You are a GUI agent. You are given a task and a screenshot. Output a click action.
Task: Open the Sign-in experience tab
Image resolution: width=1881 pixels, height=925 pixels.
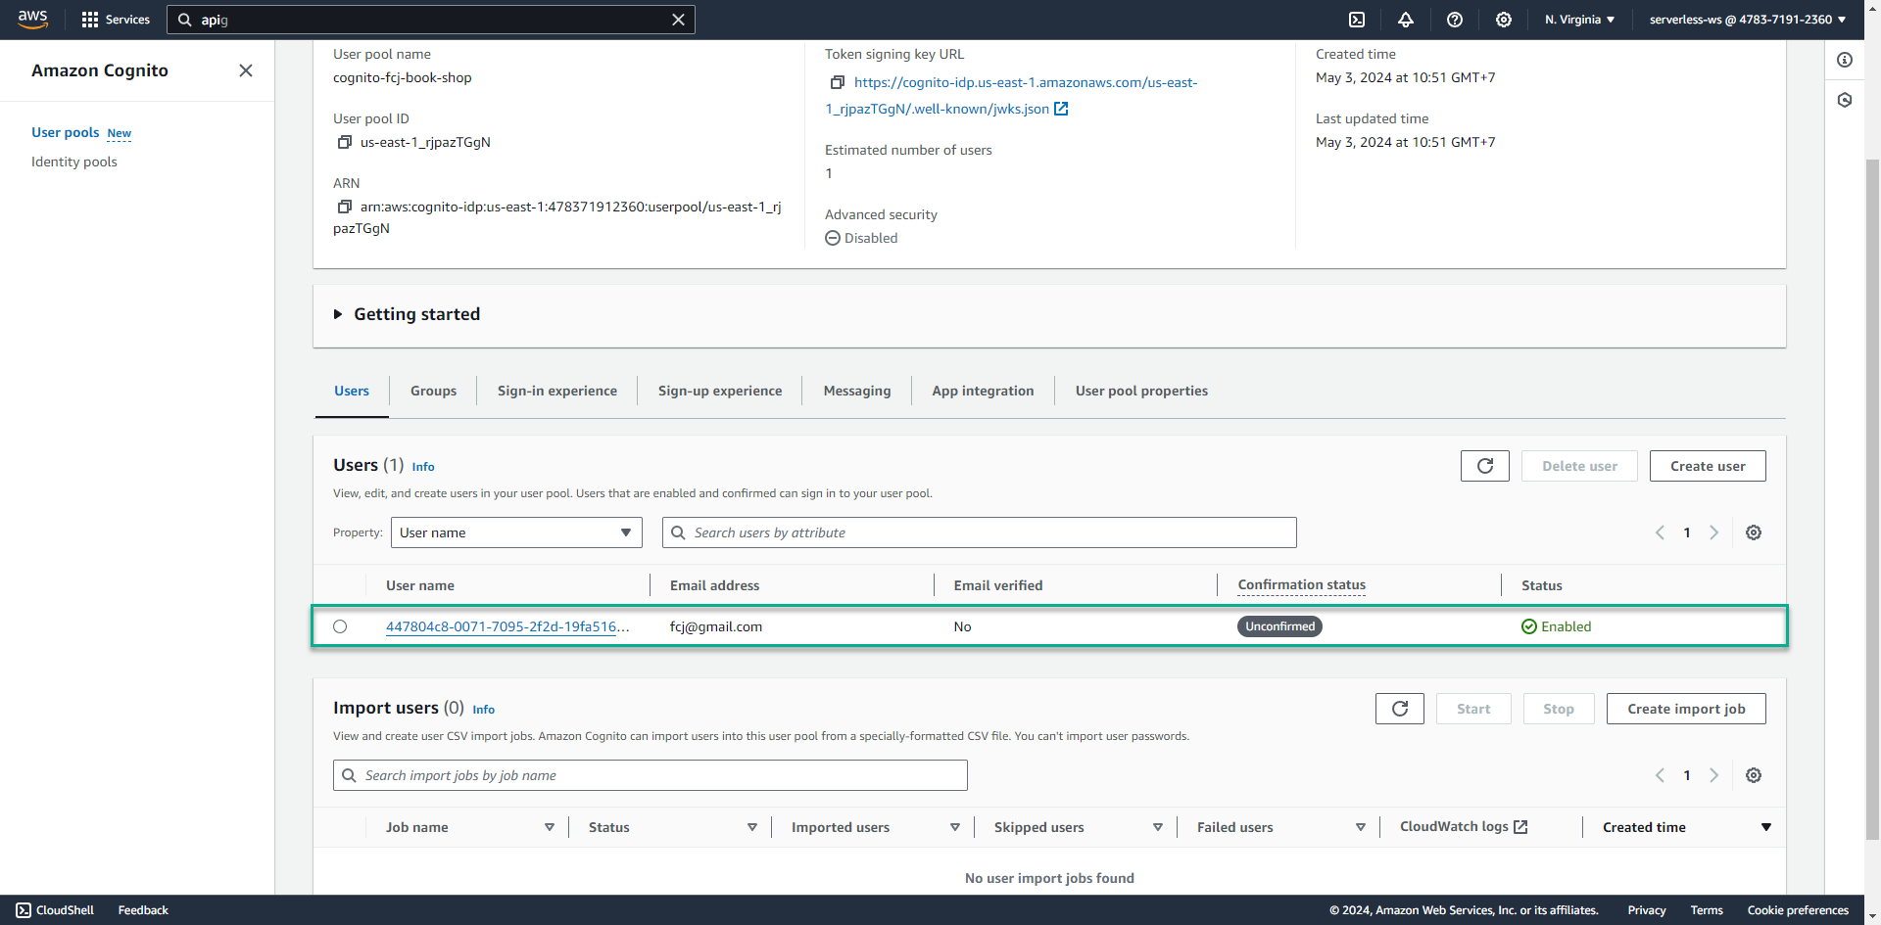(557, 391)
